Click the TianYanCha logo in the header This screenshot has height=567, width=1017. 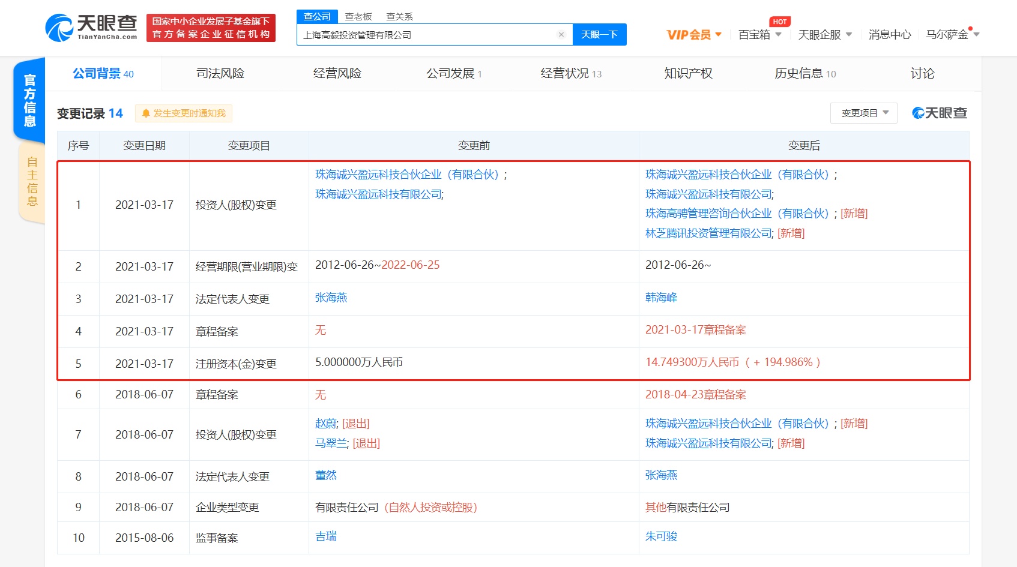pos(91,28)
